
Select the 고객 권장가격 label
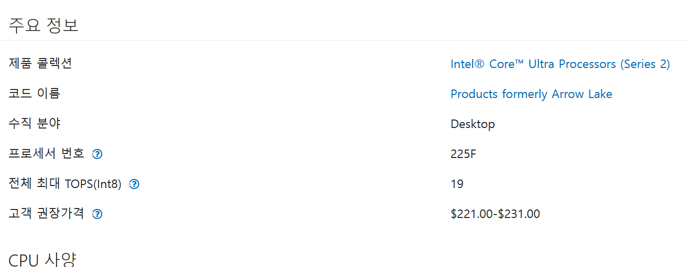click(x=47, y=213)
